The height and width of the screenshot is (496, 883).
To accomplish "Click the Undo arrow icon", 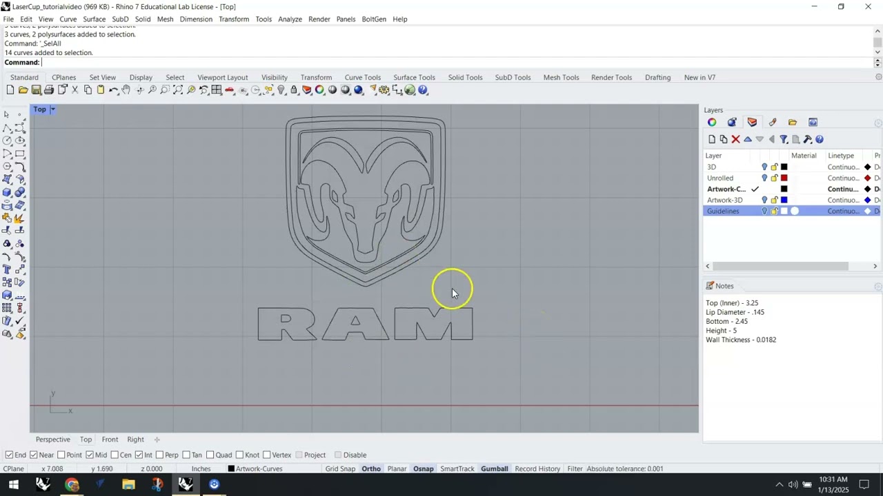I will point(113,90).
